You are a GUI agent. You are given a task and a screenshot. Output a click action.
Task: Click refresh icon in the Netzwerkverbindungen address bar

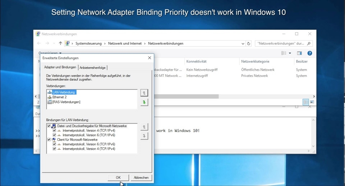249,43
